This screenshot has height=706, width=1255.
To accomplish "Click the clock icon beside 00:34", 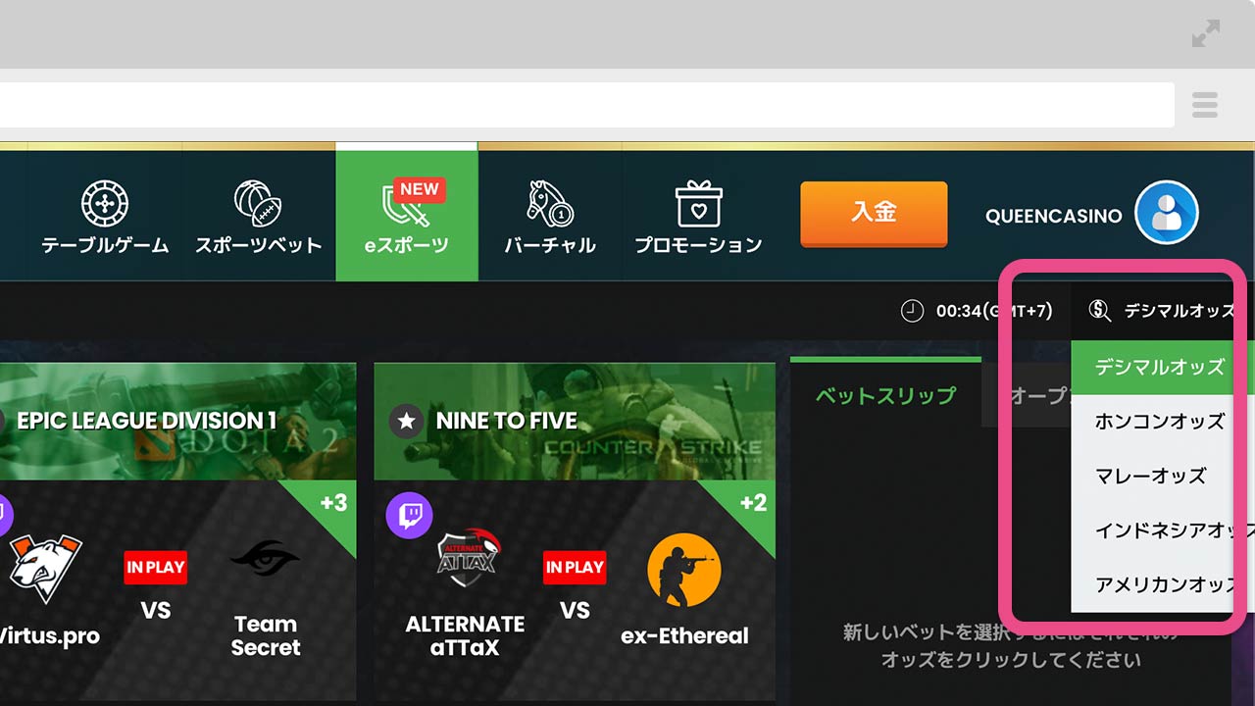I will point(912,311).
